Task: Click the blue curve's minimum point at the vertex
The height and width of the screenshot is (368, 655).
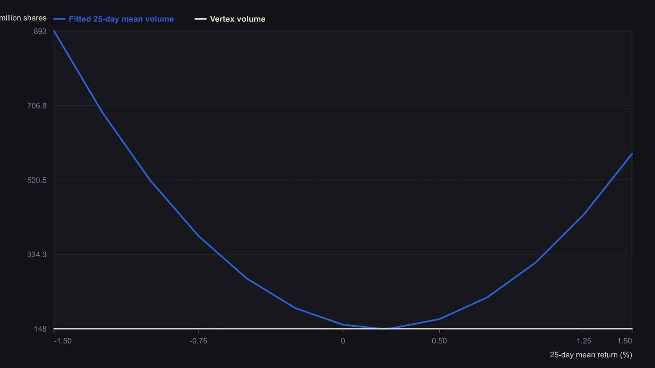Action: (x=386, y=328)
